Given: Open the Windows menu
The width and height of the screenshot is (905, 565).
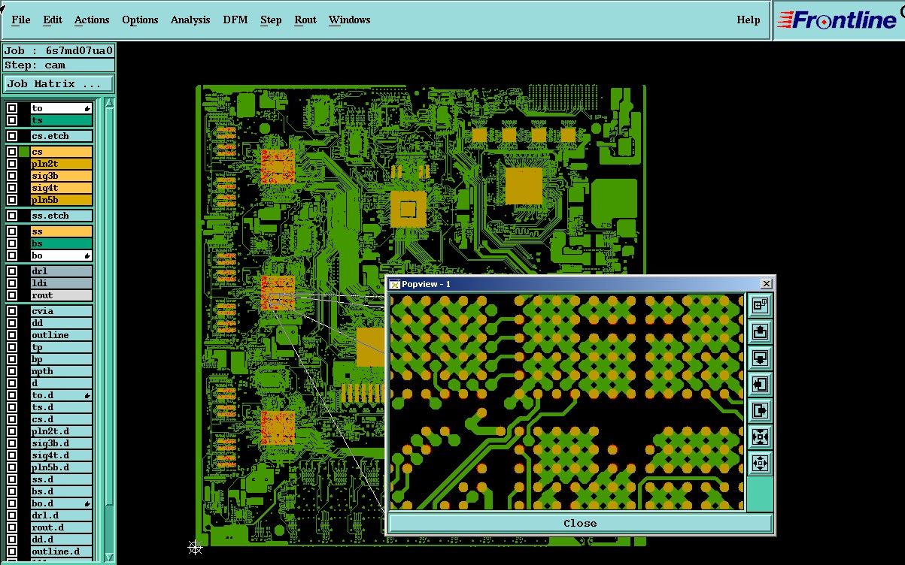Looking at the screenshot, I should 349,20.
